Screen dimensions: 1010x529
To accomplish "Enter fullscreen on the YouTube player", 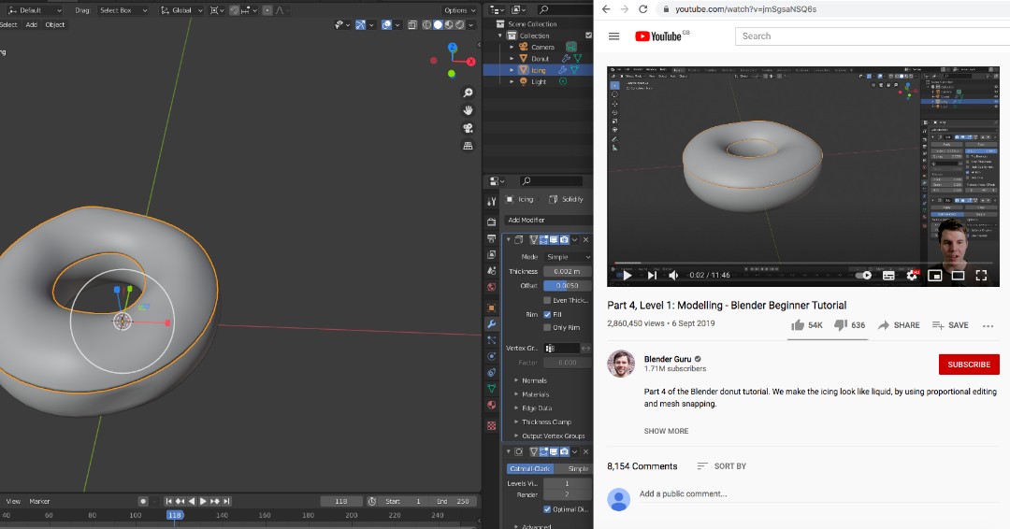I will 981,275.
